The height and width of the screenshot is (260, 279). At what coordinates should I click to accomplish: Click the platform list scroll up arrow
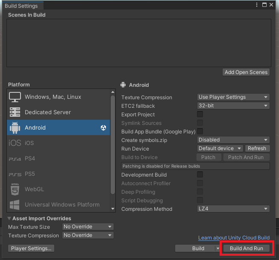pyautogui.click(x=113, y=92)
